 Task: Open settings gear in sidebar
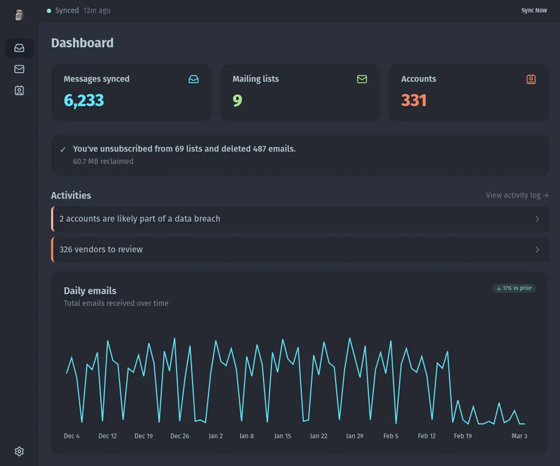click(x=19, y=452)
